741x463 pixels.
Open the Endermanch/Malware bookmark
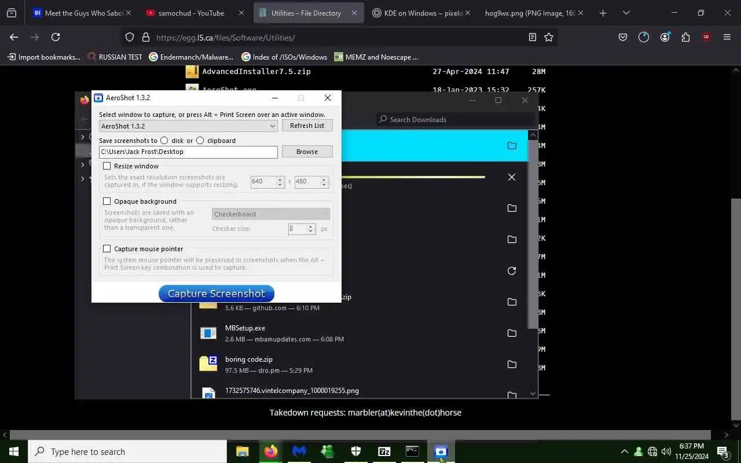click(x=192, y=57)
